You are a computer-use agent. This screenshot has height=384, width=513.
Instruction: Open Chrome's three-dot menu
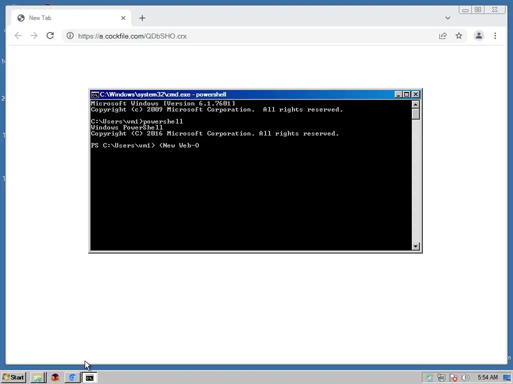click(x=495, y=35)
